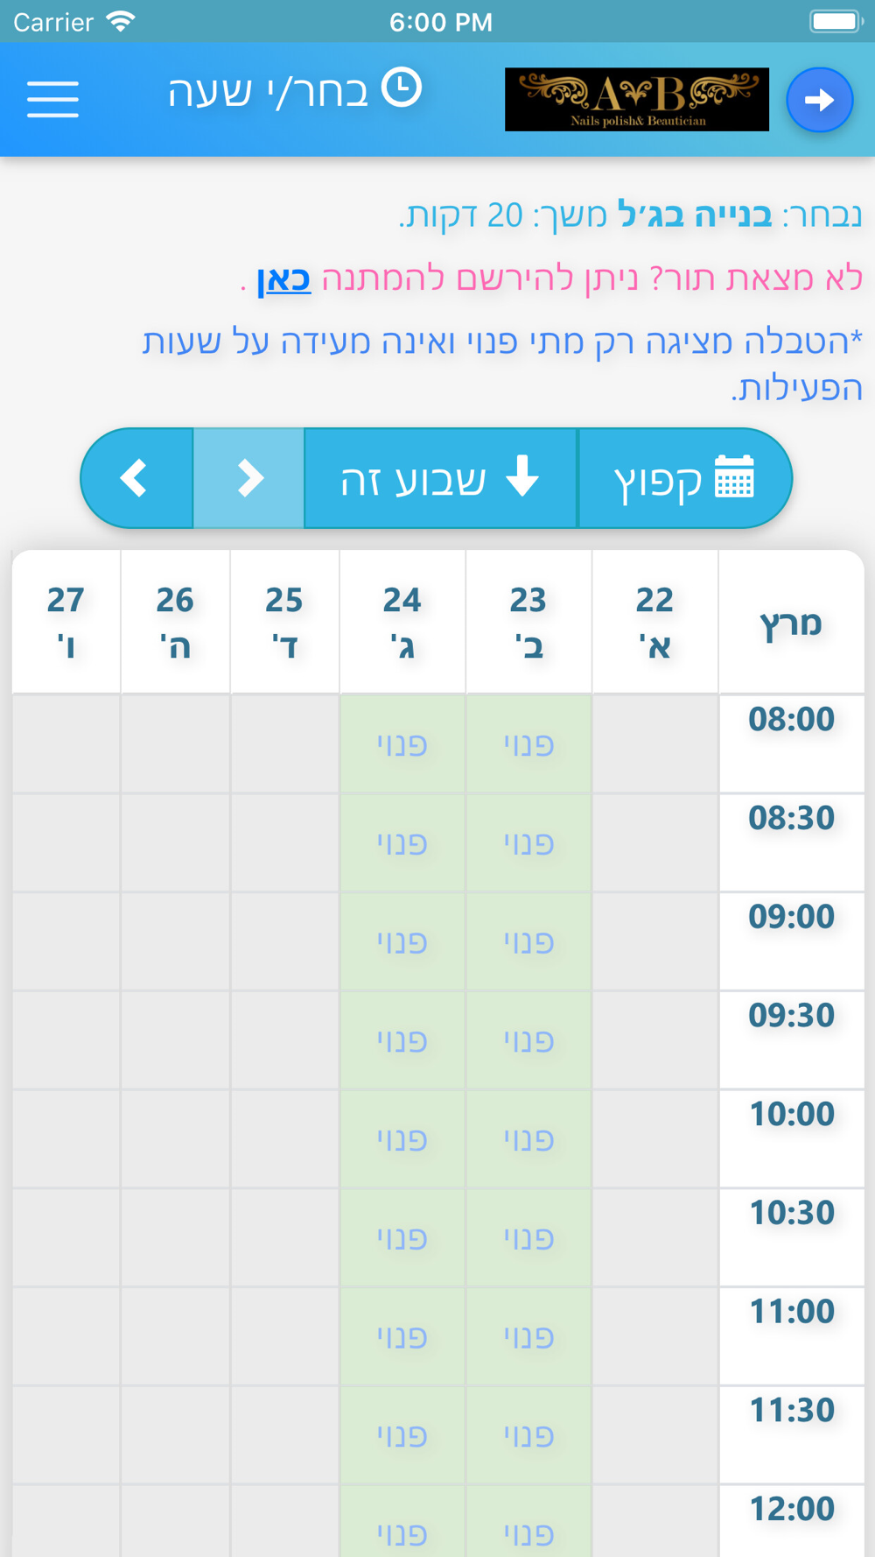Viewport: 875px width, 1557px height.
Task: Reserve the 11:30 slot on the 24th
Action: 402,1435
